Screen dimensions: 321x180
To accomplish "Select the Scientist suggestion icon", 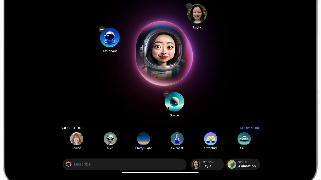I will (x=177, y=139).
